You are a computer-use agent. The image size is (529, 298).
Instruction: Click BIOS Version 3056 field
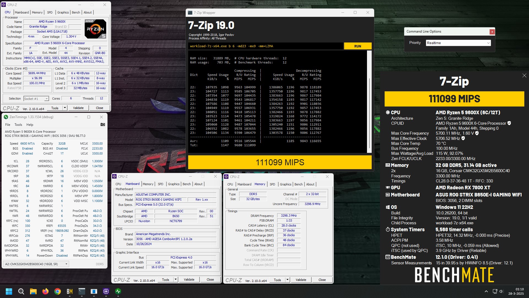click(176, 239)
